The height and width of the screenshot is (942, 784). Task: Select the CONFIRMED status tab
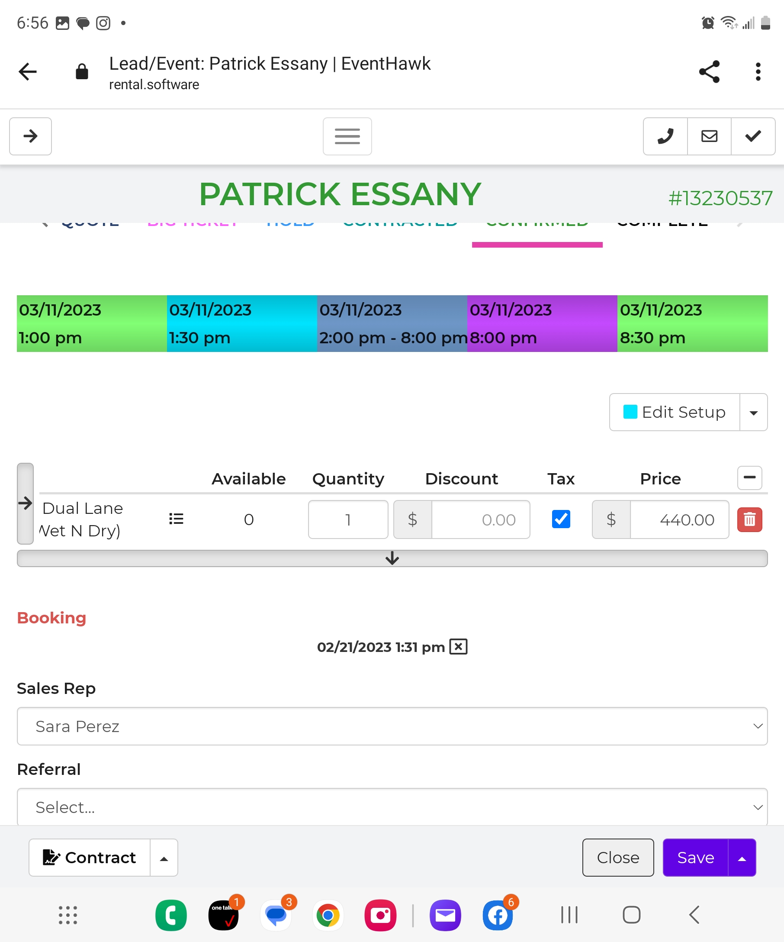[x=537, y=224]
